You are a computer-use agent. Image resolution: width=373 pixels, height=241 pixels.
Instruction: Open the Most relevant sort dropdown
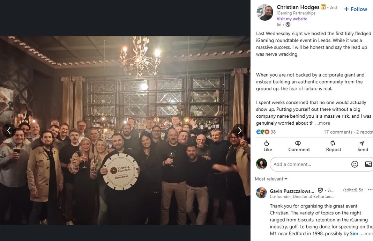click(271, 179)
